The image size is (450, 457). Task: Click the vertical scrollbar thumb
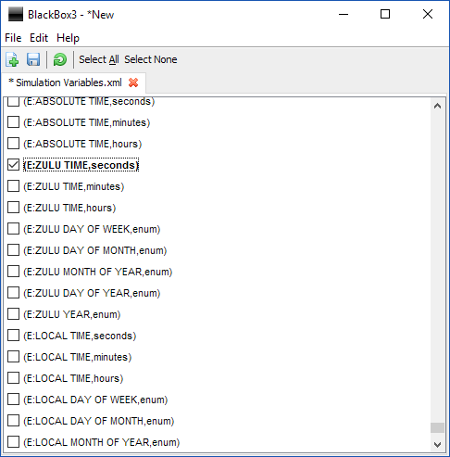click(x=437, y=428)
